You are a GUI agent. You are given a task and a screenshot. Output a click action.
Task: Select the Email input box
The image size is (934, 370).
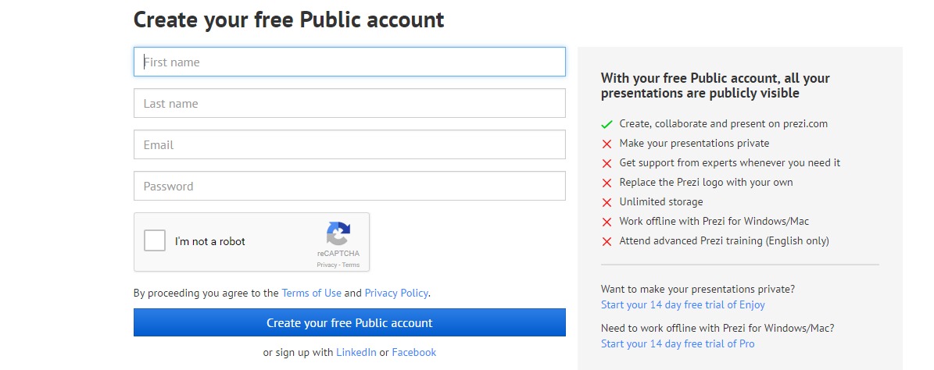349,144
